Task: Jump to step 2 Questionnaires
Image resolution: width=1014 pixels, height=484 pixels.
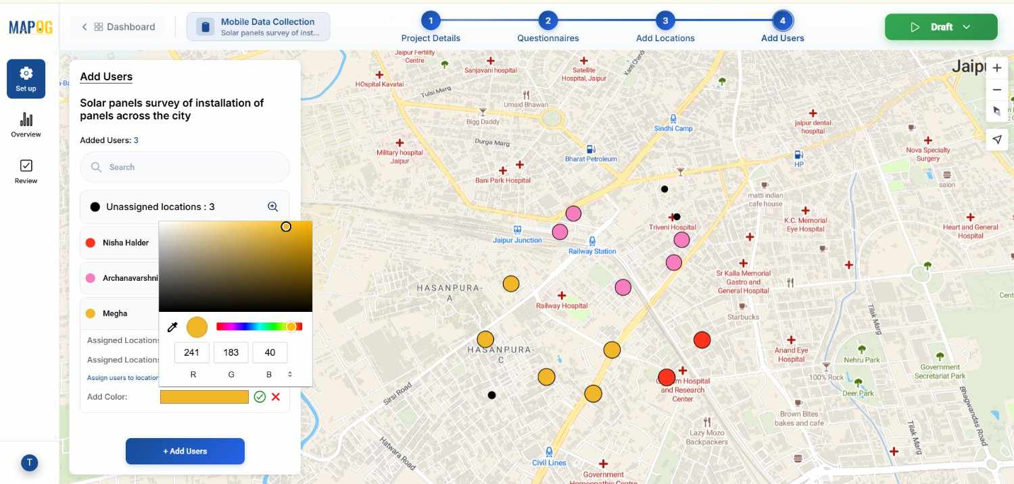Action: [x=548, y=21]
